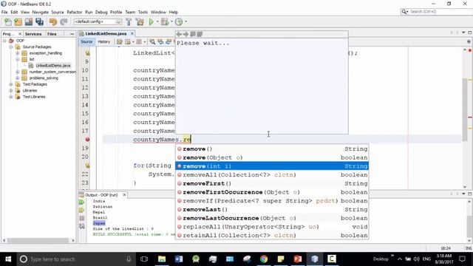473x266 pixels.
Task: Choose remove() from the completion list
Action: point(272,149)
